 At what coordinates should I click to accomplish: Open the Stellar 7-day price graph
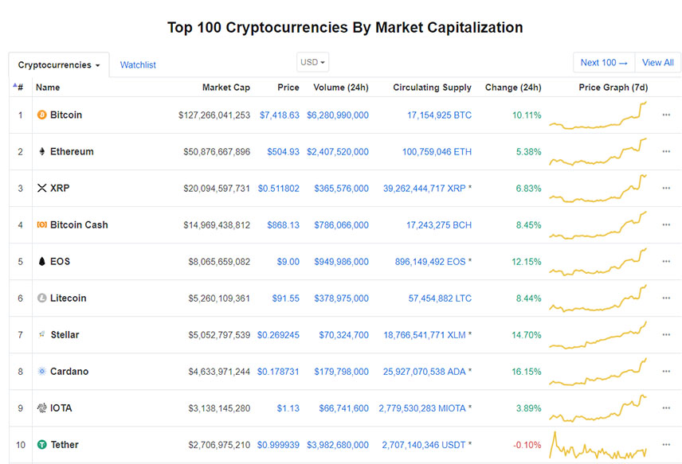point(599,335)
